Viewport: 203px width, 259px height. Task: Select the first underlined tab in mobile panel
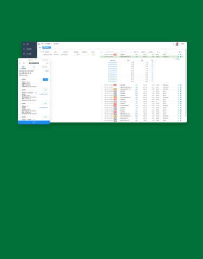click(x=23, y=67)
